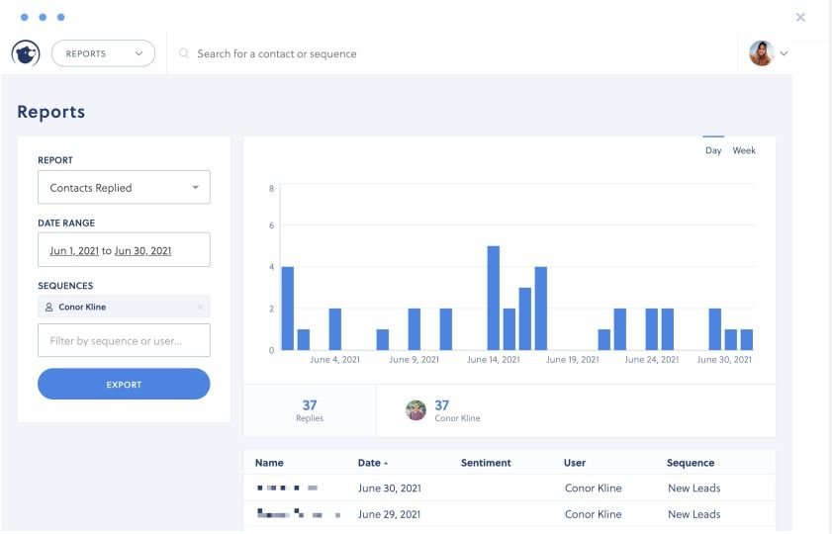The image size is (832, 534).
Task: Sort table by Sequence column header
Action: coord(691,463)
